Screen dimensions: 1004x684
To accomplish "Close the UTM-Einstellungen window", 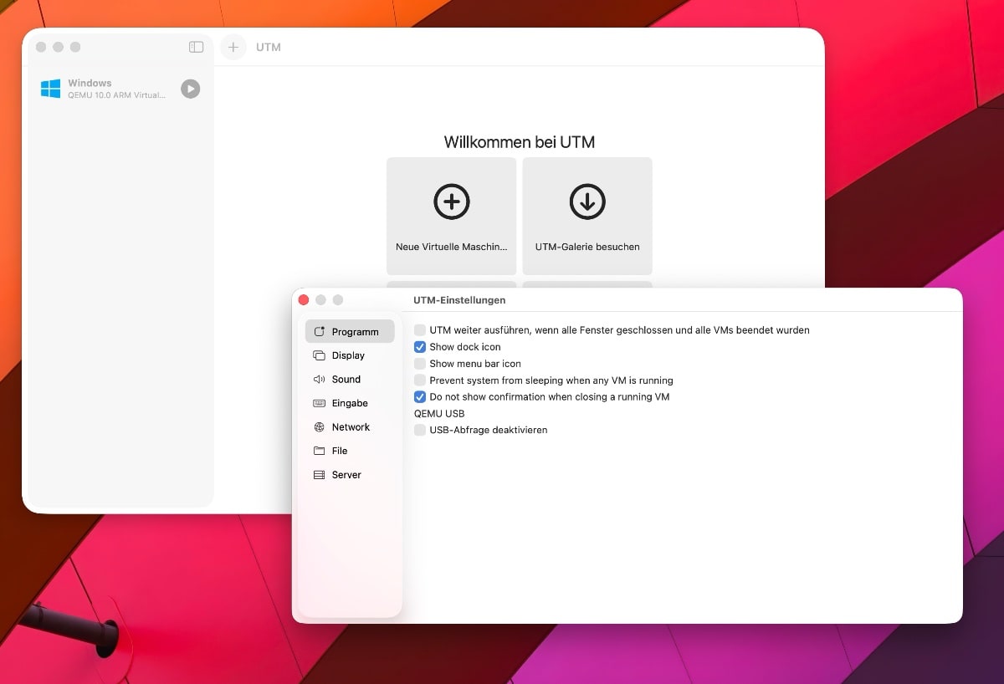I will (304, 300).
